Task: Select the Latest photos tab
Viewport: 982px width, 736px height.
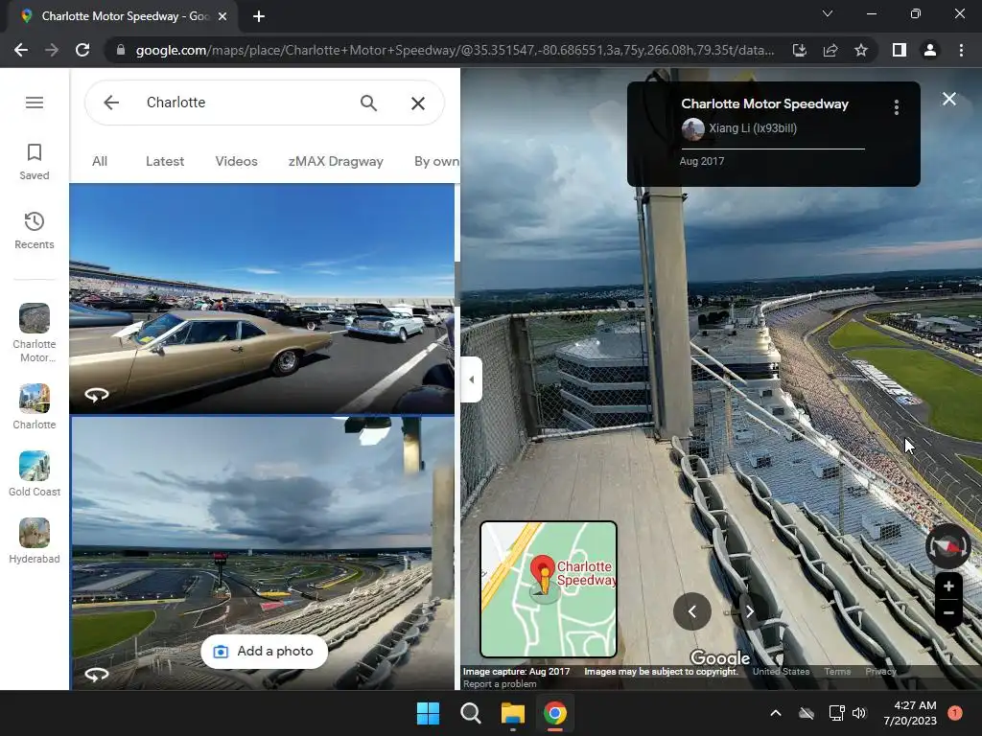Action: (165, 161)
